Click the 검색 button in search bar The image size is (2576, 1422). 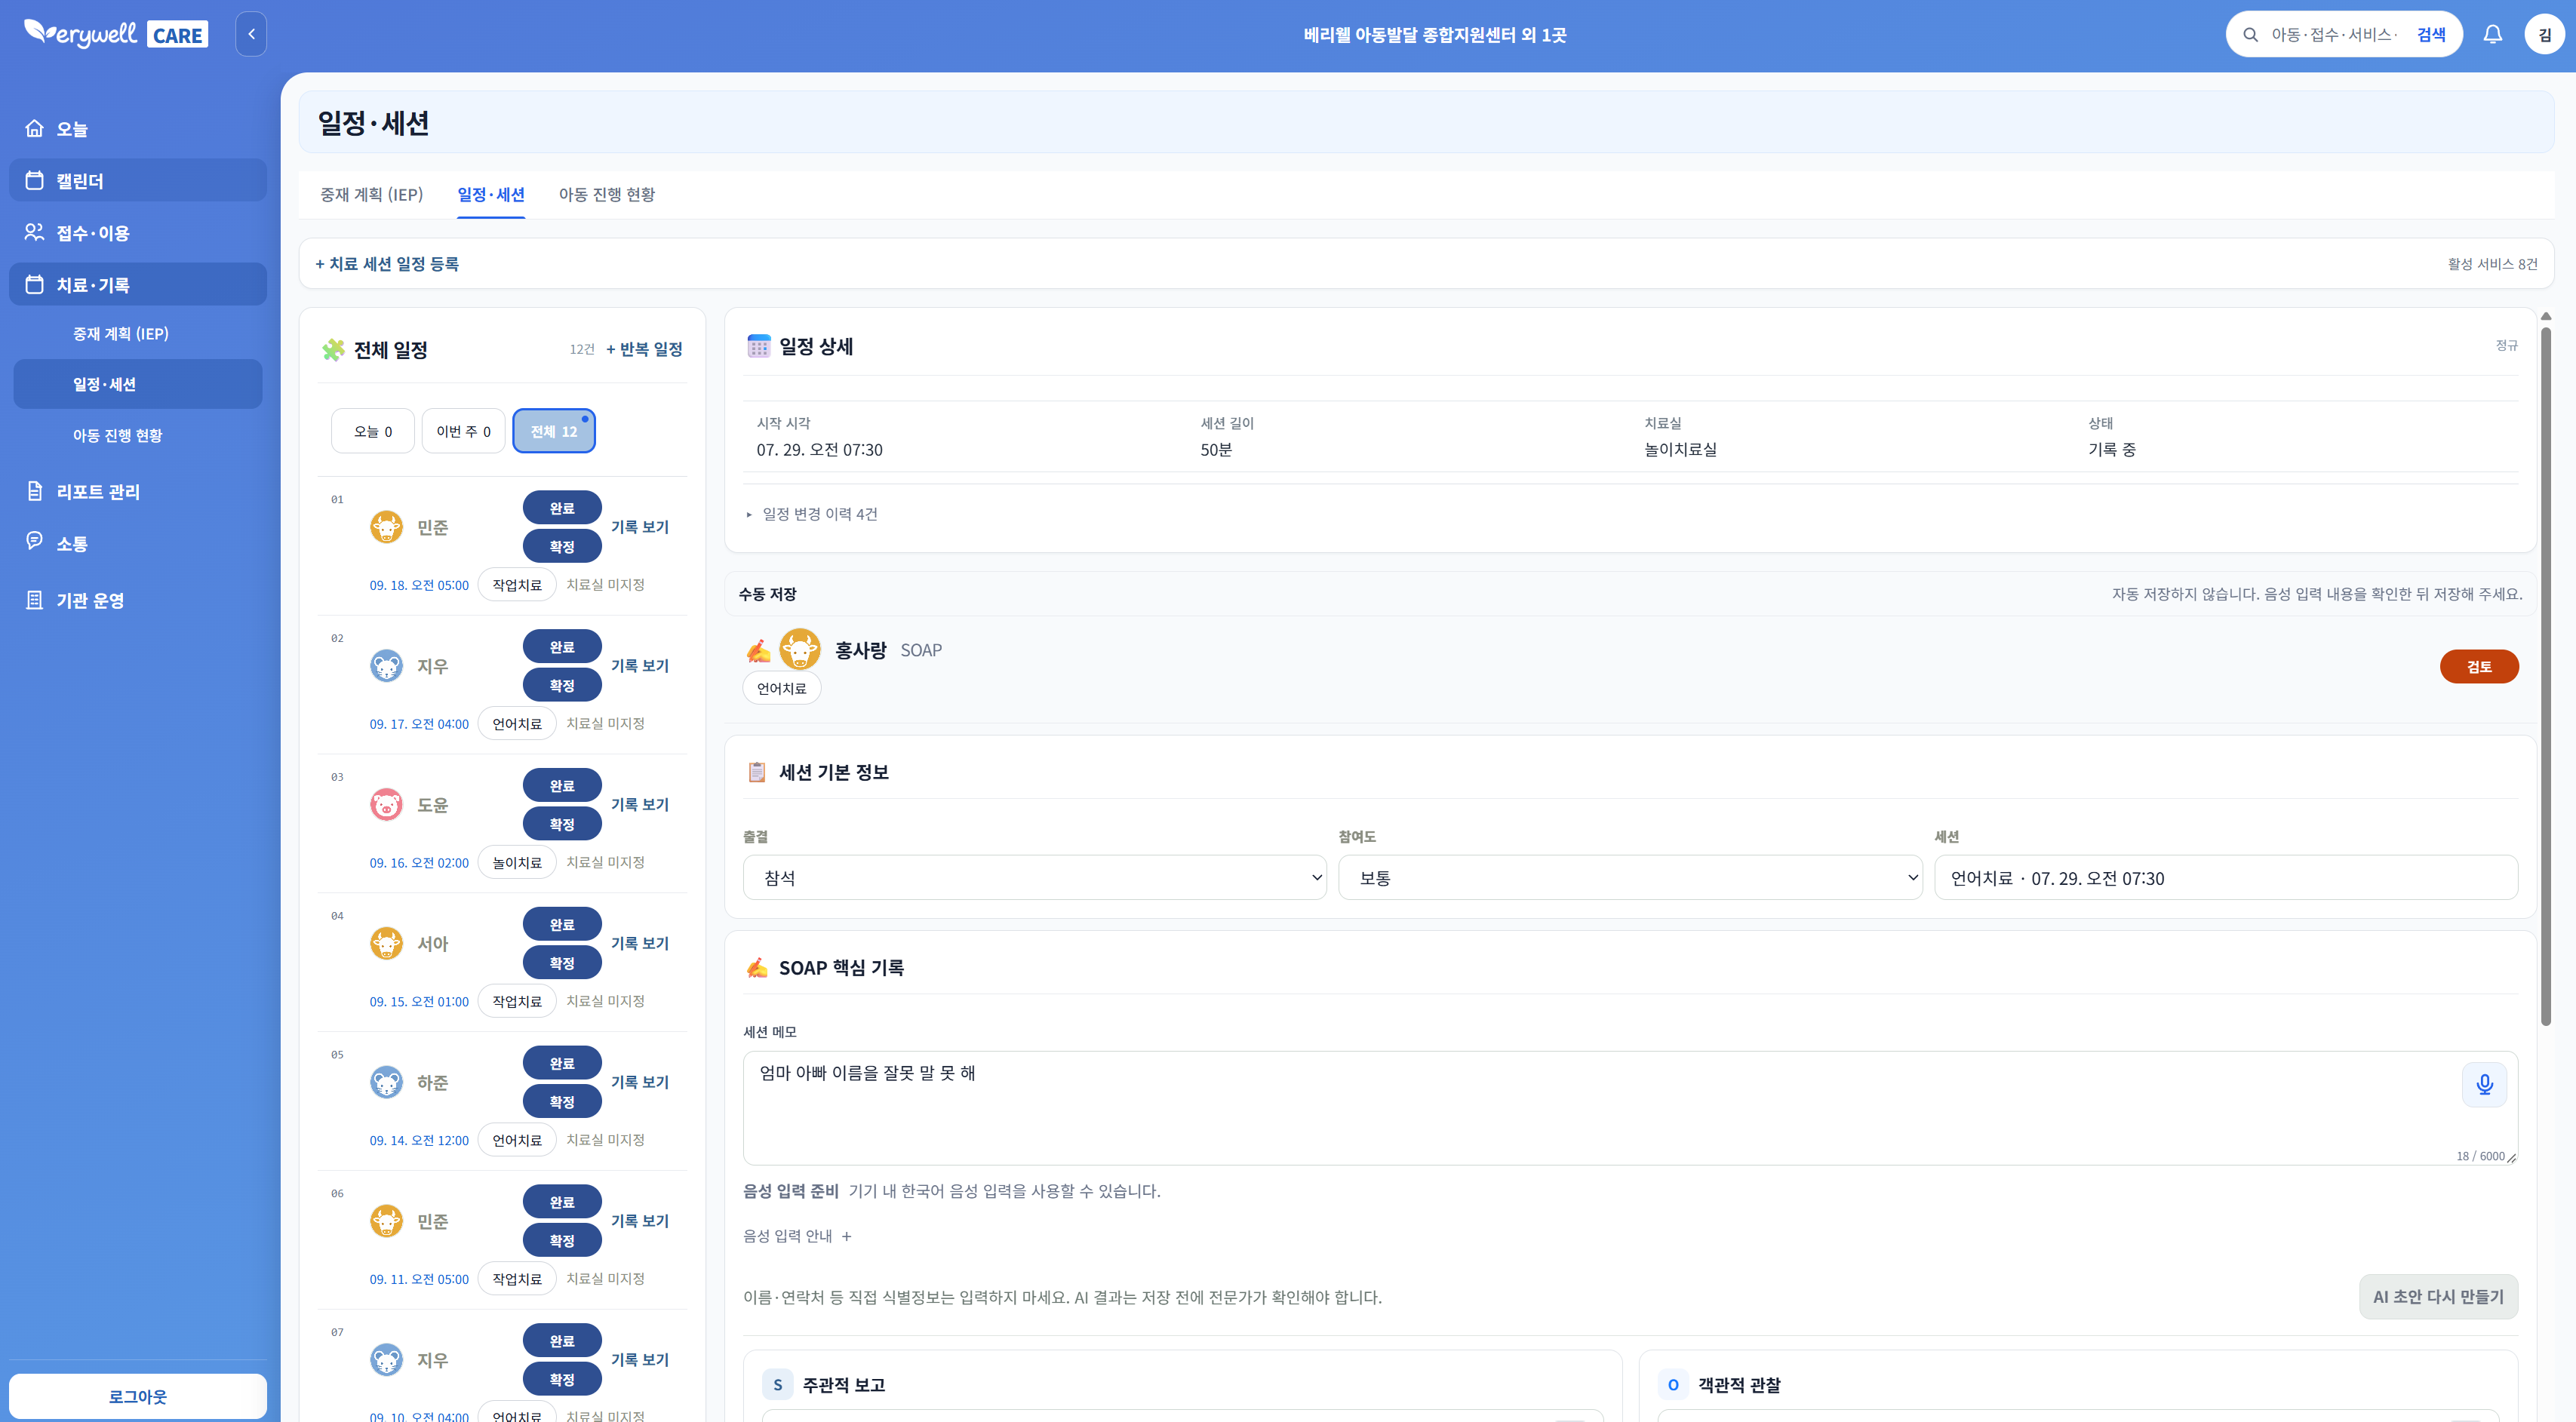[x=2431, y=35]
